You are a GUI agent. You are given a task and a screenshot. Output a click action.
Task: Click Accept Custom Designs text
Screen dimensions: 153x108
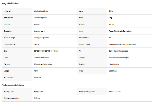[x=119, y=57]
